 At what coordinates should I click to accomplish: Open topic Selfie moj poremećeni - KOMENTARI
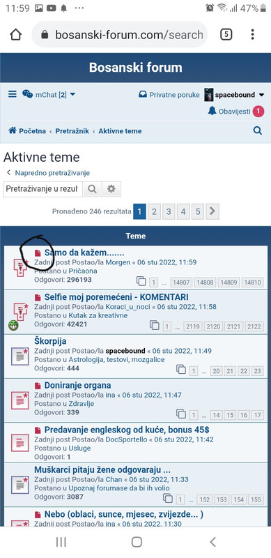click(x=116, y=297)
